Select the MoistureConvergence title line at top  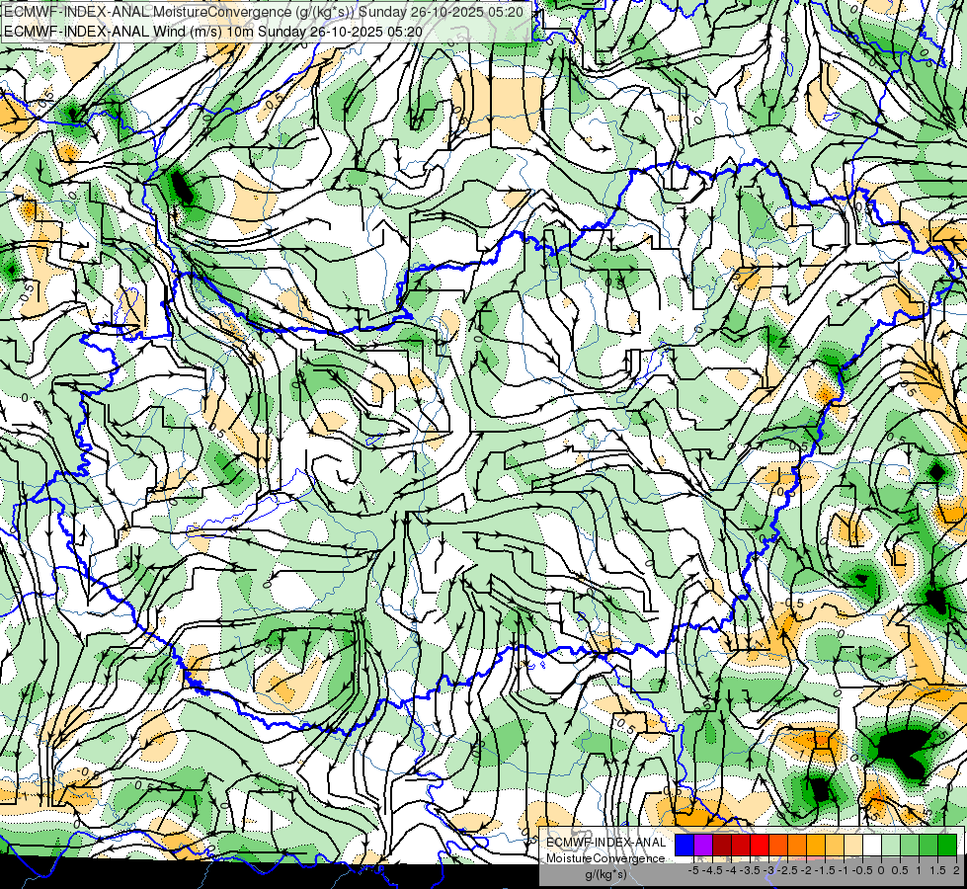point(264,12)
